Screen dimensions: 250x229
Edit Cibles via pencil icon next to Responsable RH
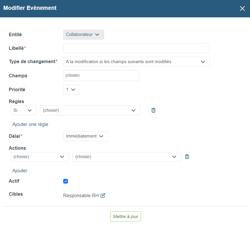tap(103, 195)
